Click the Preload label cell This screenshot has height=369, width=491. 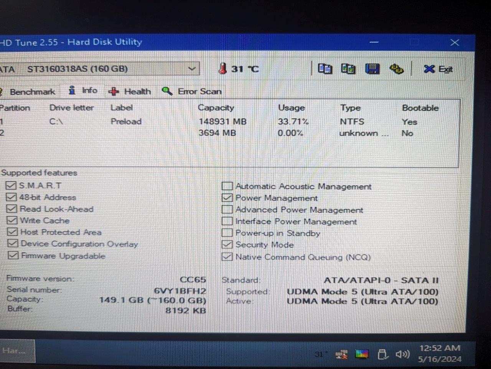click(126, 121)
